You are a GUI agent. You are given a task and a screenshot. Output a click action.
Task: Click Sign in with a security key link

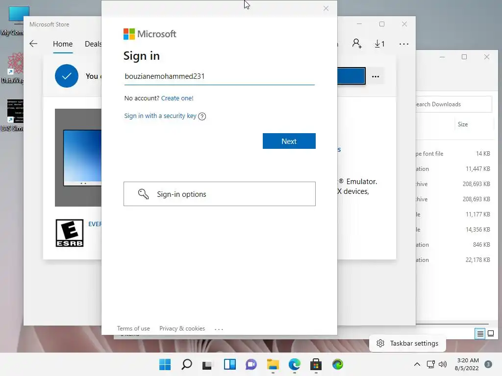click(x=160, y=116)
